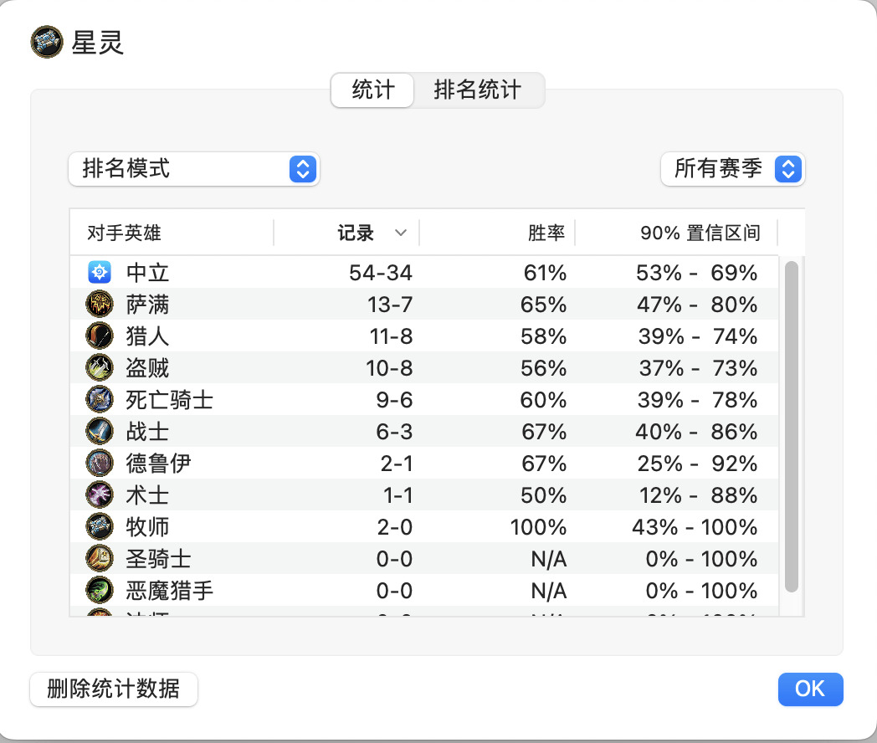Select the 战士 warrior class icon
Image resolution: width=877 pixels, height=743 pixels.
[x=100, y=432]
